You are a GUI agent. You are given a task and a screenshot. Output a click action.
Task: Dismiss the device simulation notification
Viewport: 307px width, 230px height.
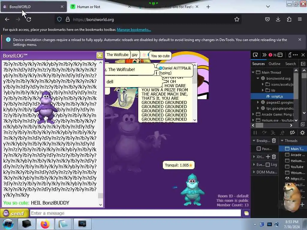click(300, 40)
